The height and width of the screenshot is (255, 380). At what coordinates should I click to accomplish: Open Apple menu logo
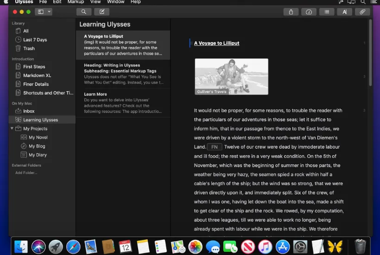(x=6, y=2)
